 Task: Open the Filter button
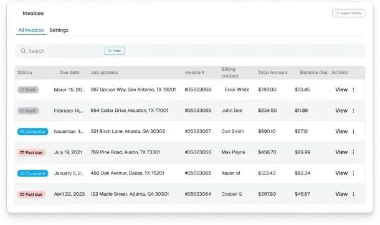pos(115,51)
